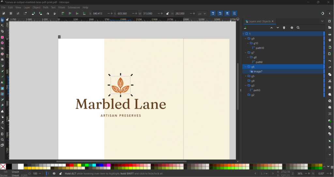
Task: Toggle width height ratio lock
Action: pos(167,13)
